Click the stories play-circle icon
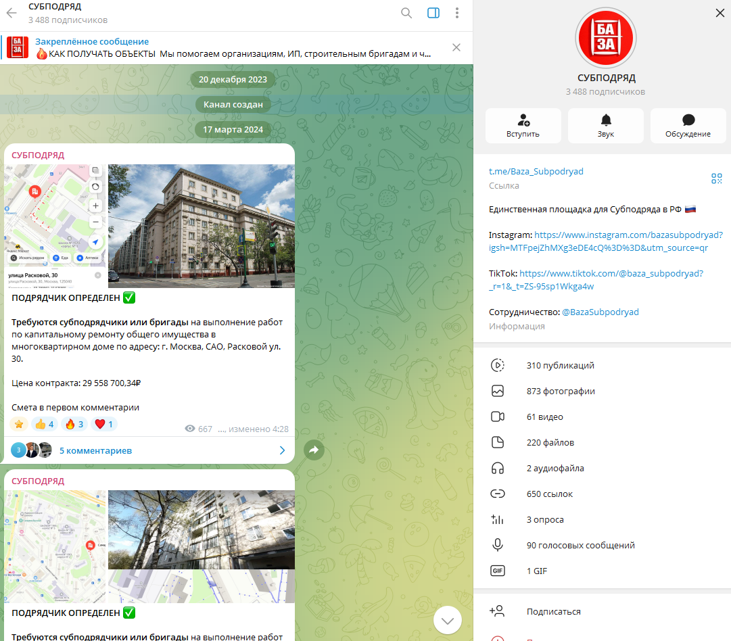Viewport: 731px width, 641px height. [498, 365]
